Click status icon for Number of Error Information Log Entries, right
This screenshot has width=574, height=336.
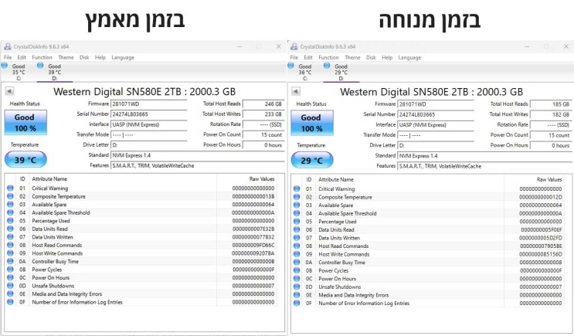[297, 303]
